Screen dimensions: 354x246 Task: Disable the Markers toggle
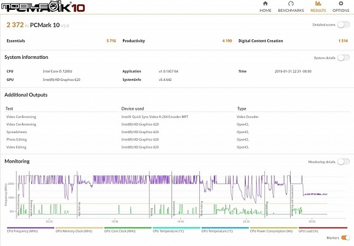(345, 237)
